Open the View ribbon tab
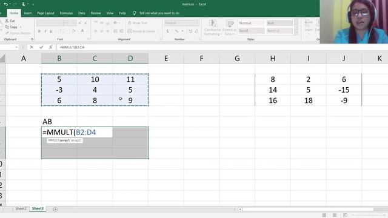Image resolution: width=388 pixels, height=218 pixels. [110, 13]
